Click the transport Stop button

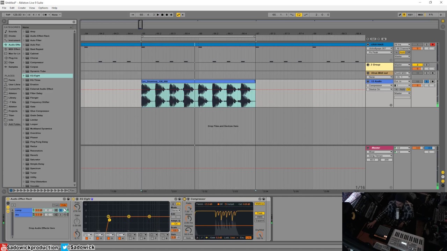[162, 15]
